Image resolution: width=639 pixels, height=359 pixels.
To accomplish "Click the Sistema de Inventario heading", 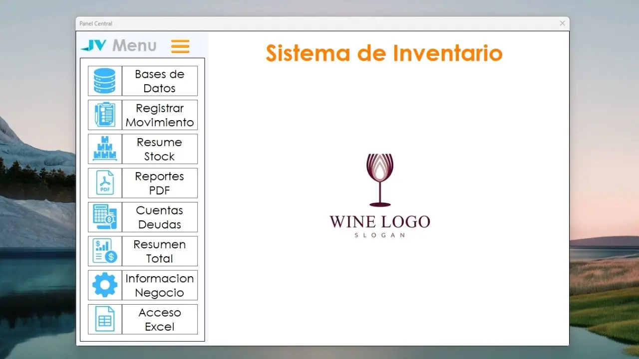I will [383, 53].
